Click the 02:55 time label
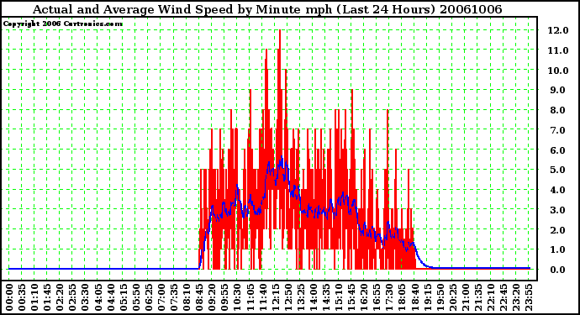This screenshot has width=580, height=315. [x=72, y=297]
